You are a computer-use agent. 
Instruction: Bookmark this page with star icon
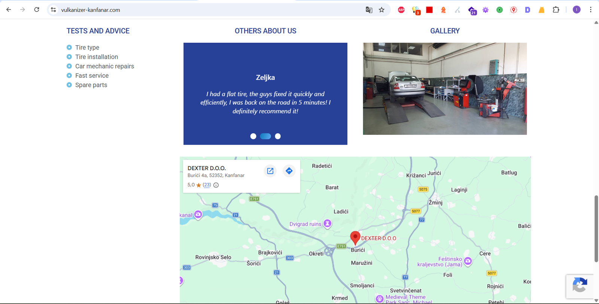tap(381, 10)
